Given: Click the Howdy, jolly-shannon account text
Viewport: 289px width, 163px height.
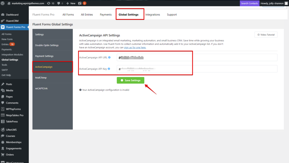Looking at the screenshot, I should [x=272, y=3].
